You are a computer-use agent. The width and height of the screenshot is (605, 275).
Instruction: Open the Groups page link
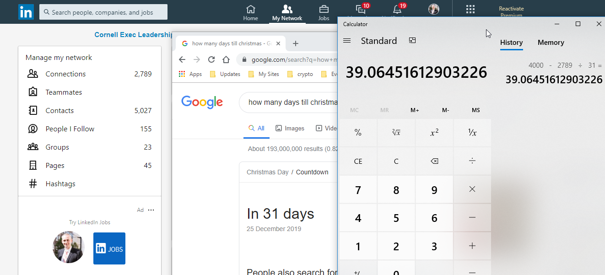point(57,147)
